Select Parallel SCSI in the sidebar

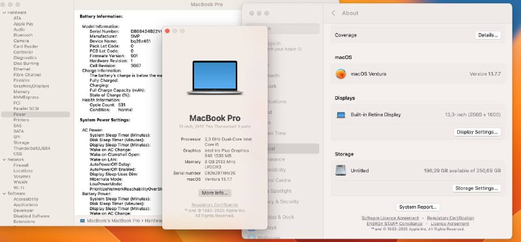(x=26, y=109)
